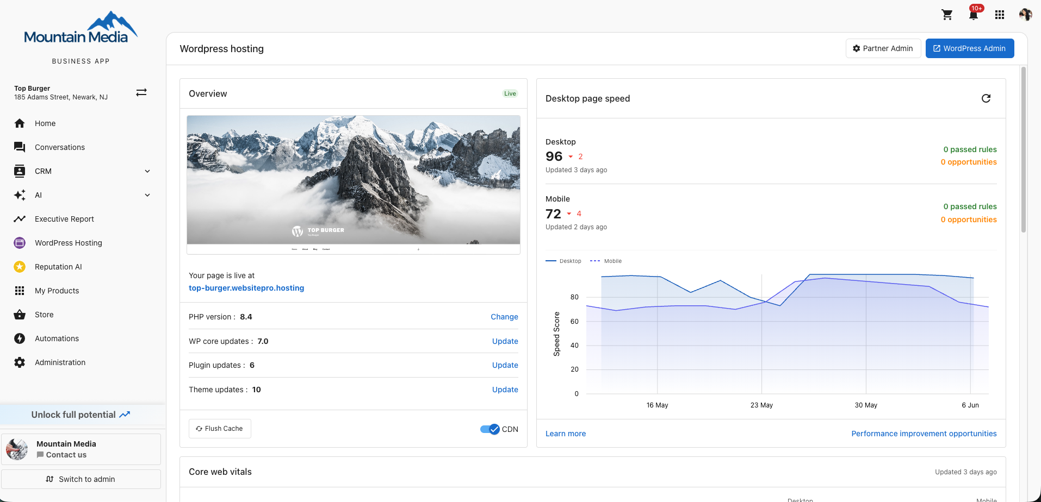Toggle the Mobile legend in the chart

[606, 261]
